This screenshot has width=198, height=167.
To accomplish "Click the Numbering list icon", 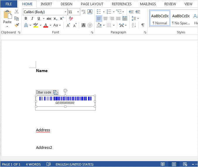I will pos(109,12).
